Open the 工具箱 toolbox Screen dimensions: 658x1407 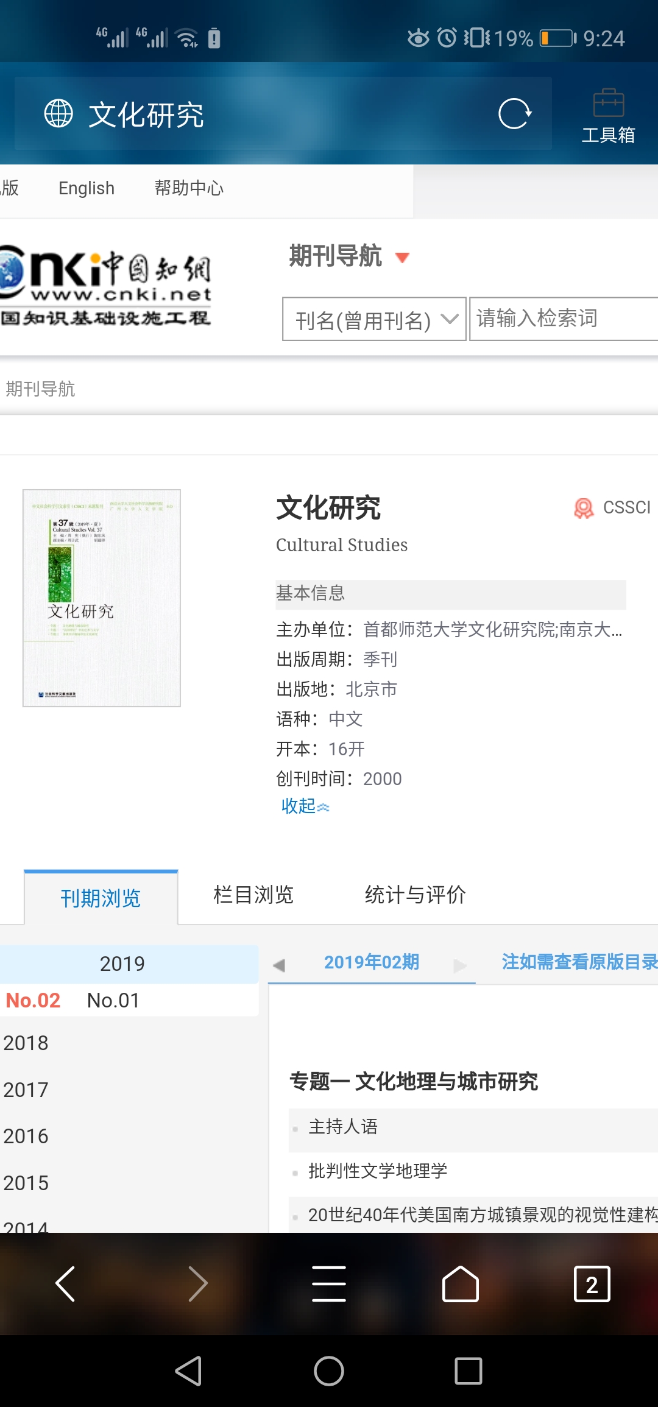click(x=608, y=116)
